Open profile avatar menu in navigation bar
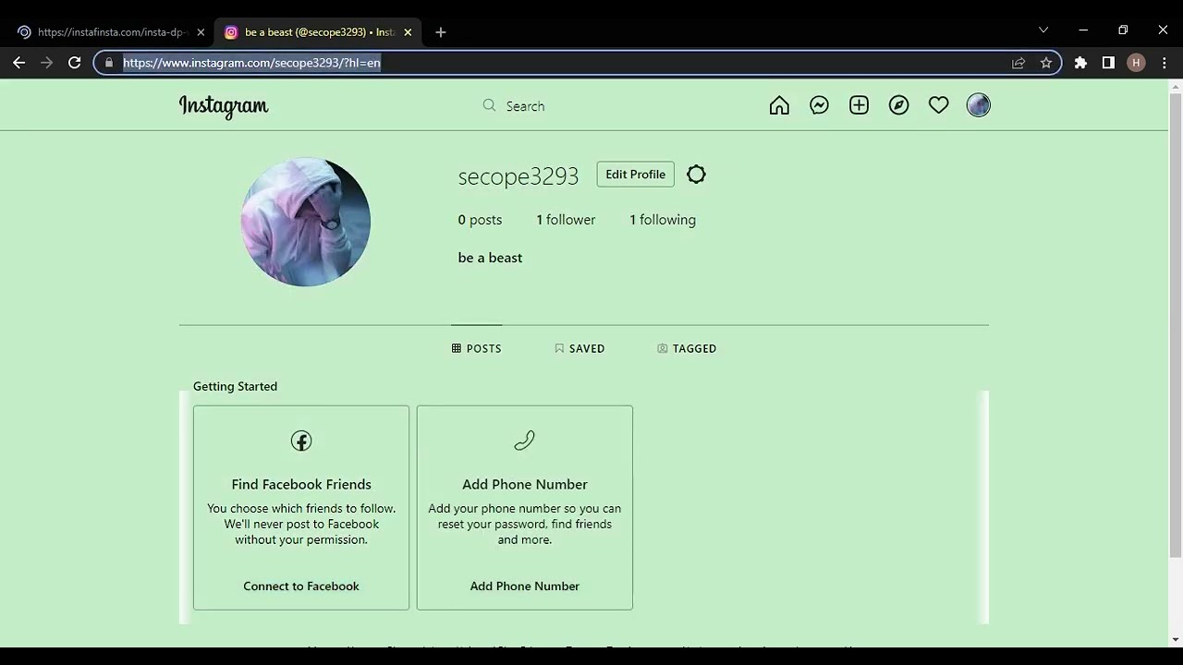The image size is (1183, 665). point(978,105)
